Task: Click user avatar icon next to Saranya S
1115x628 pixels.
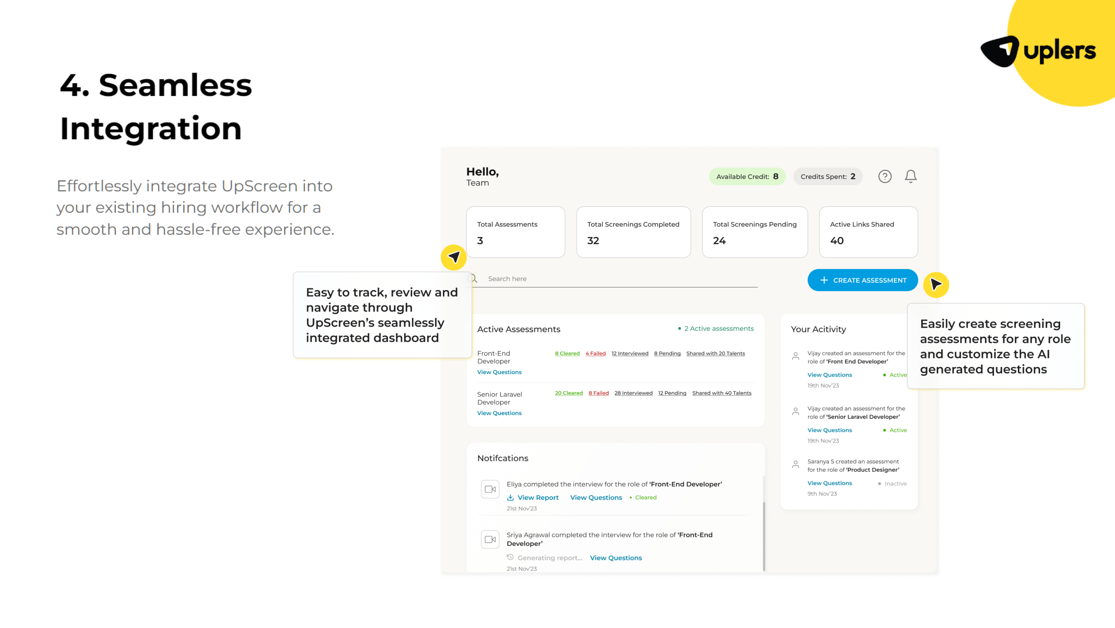Action: pos(795,464)
